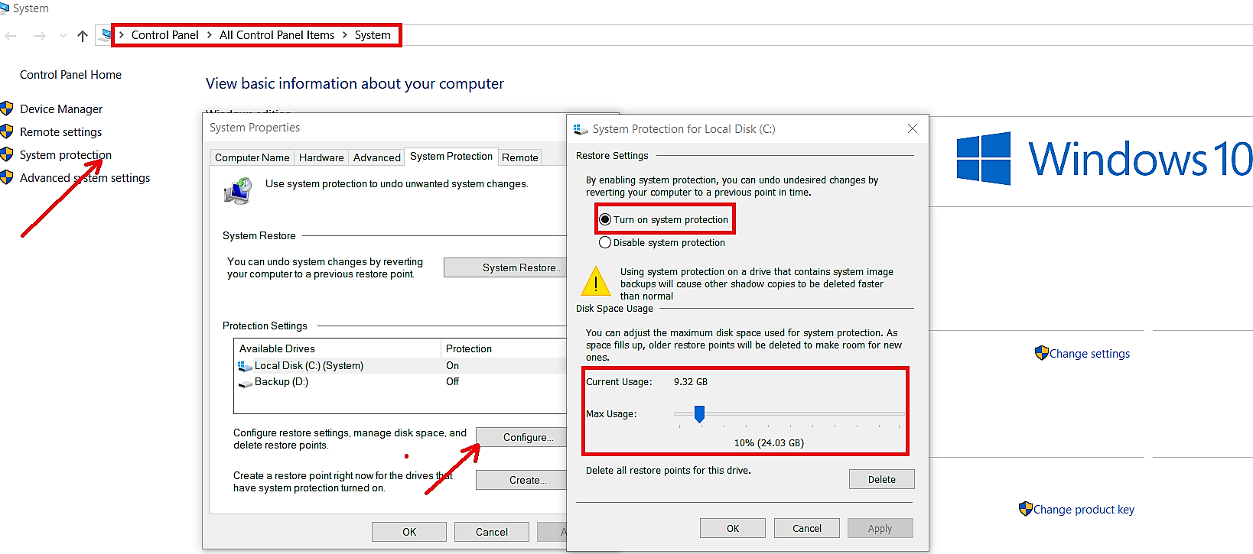Click the Forward arrow in the System window
Image resolution: width=1253 pixels, height=554 pixels.
[40, 36]
